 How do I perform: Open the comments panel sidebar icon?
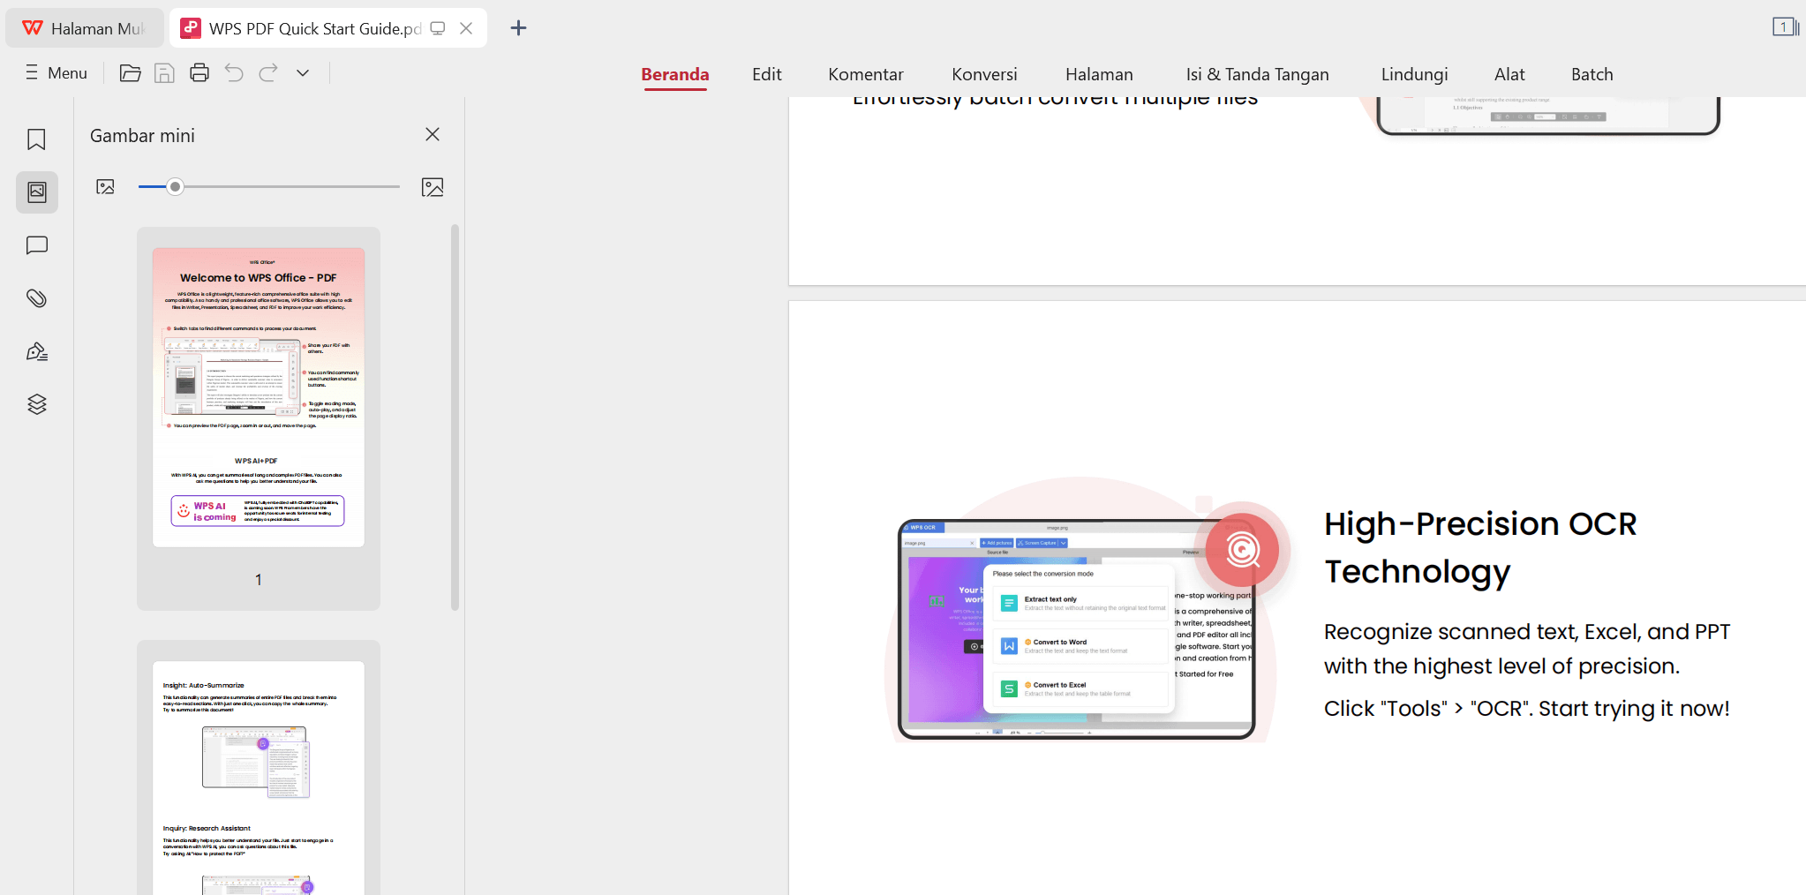pyautogui.click(x=37, y=245)
